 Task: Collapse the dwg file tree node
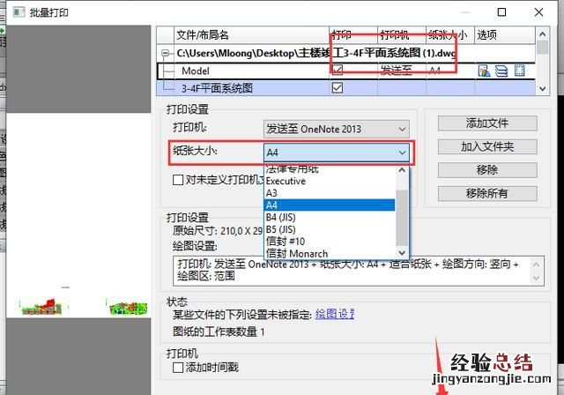pos(165,53)
